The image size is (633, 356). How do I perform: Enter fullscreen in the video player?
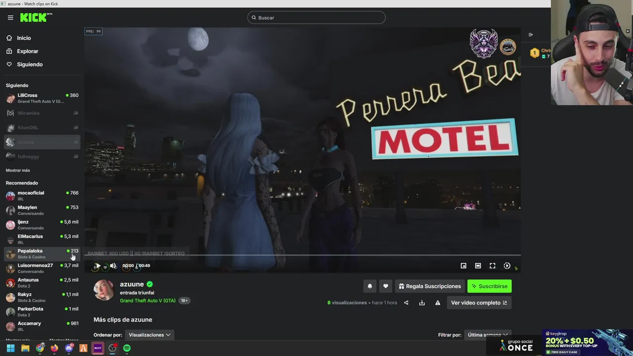(493, 266)
